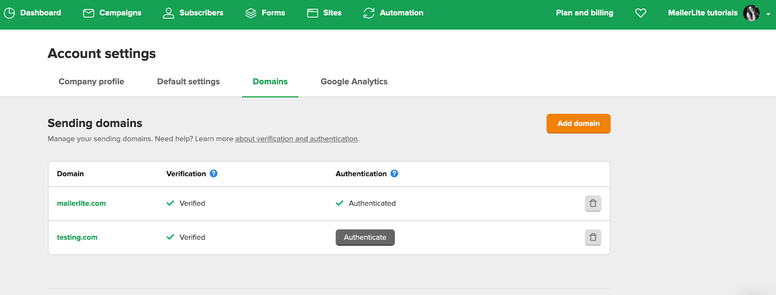Switch to the Company profile tab

(x=91, y=81)
